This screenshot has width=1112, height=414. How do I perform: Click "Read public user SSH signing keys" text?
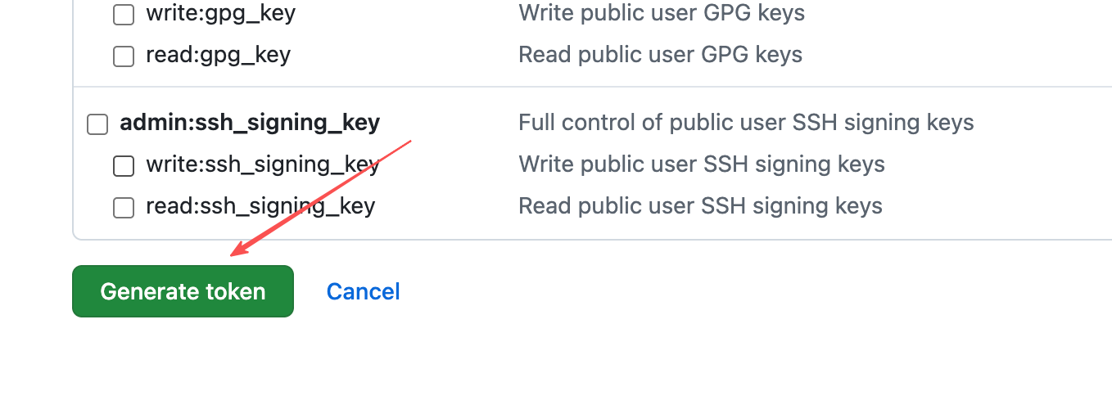click(x=700, y=206)
